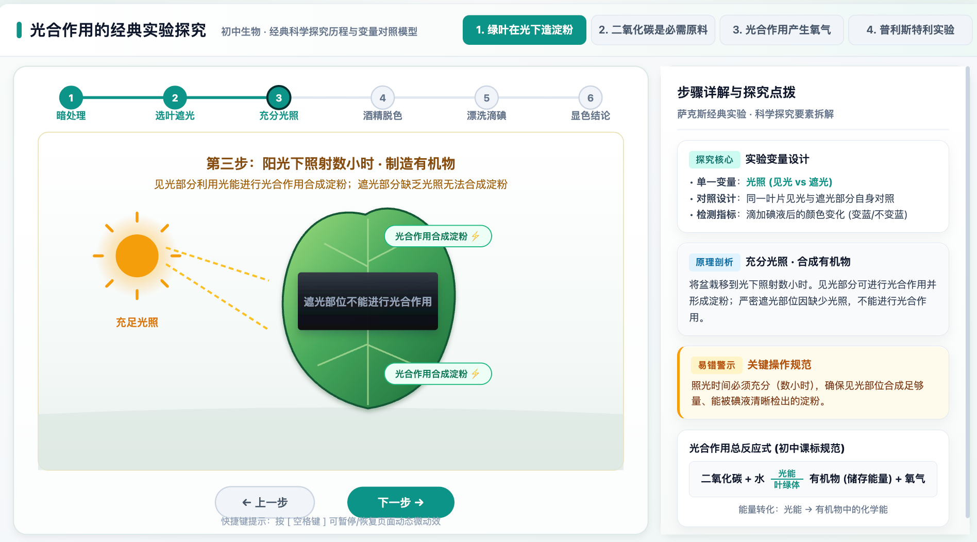This screenshot has height=542, width=977.
Task: Go to step 2 选叶遮光 circle
Action: click(x=175, y=98)
